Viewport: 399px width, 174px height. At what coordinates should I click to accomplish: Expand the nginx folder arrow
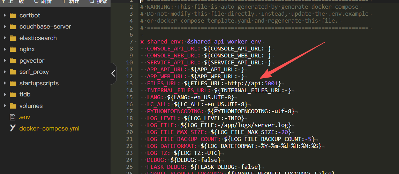coord(5,49)
